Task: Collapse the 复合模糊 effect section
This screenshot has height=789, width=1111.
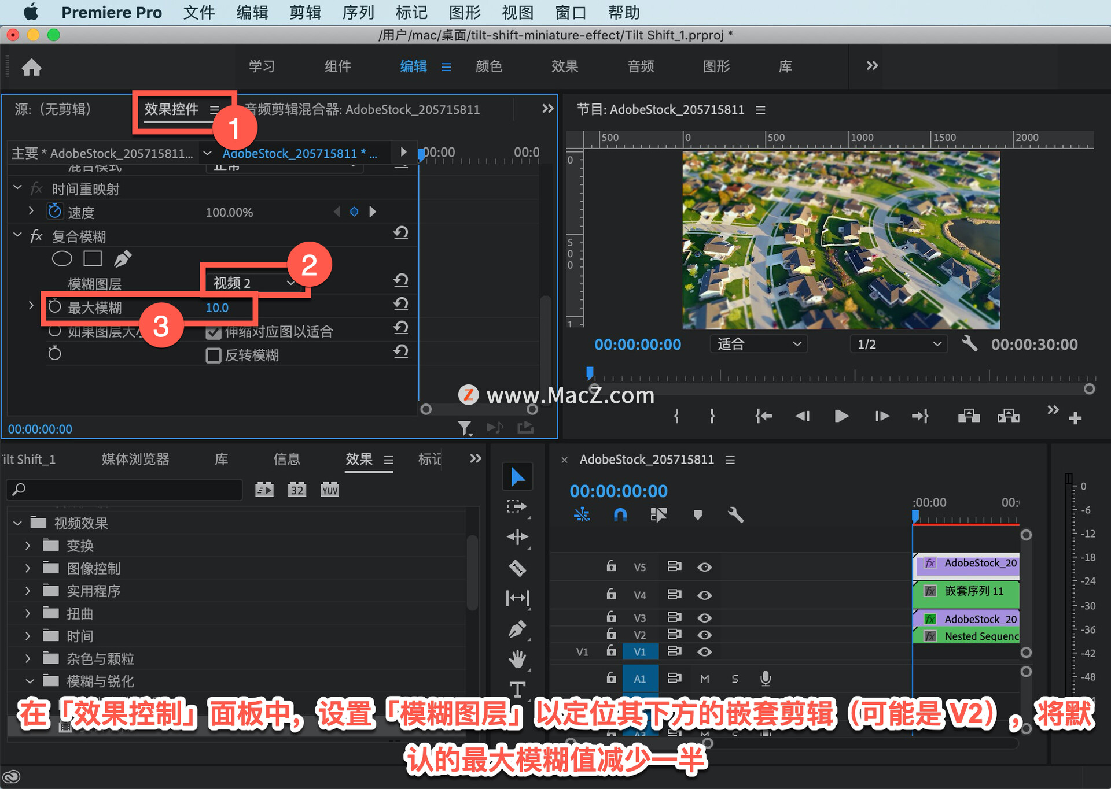Action: [x=17, y=235]
